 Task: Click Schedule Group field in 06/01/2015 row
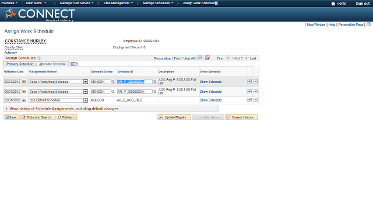[101, 92]
